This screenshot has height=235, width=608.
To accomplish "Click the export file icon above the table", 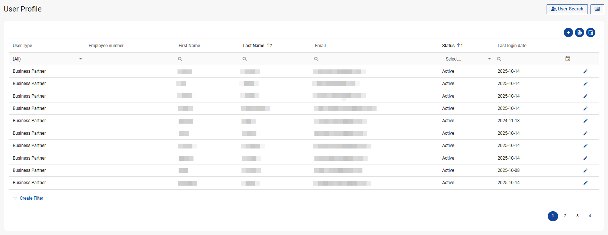I will point(579,33).
